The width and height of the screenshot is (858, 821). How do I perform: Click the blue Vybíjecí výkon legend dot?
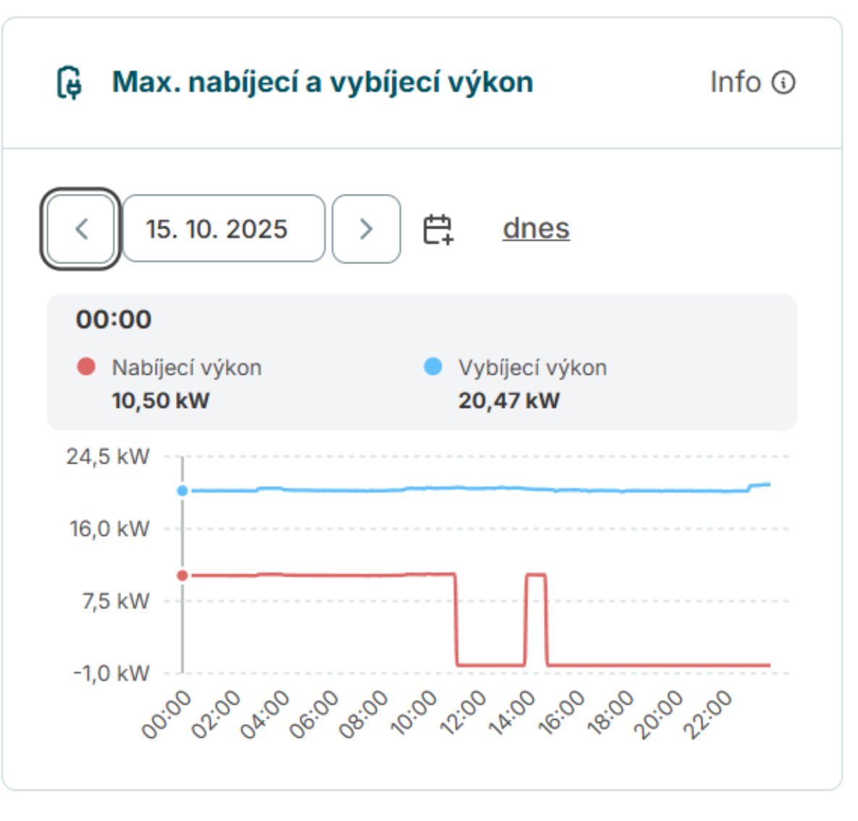[432, 367]
